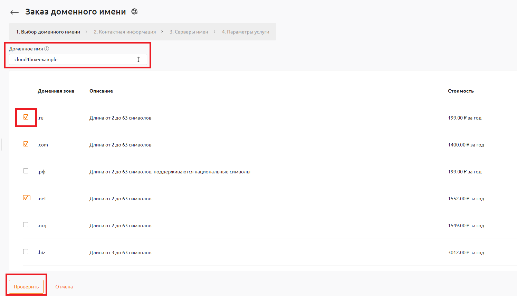Uncheck the .net domain zone checkbox
Screen dimensions: 517x296
click(26, 198)
